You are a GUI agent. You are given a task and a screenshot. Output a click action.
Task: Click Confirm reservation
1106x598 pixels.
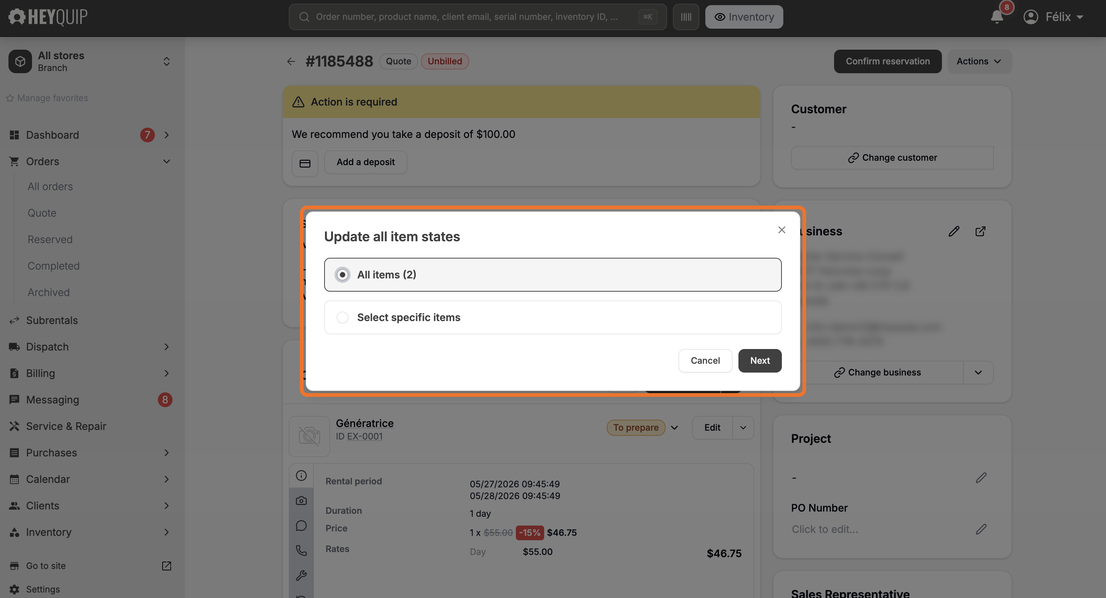887,61
